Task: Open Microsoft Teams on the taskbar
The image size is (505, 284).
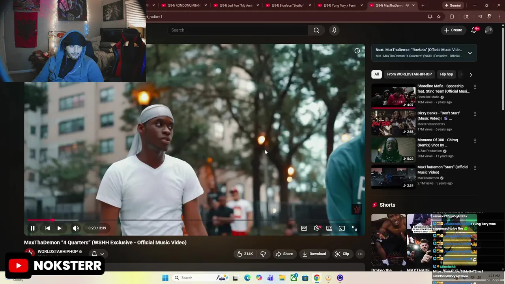Action: pyautogui.click(x=271, y=278)
